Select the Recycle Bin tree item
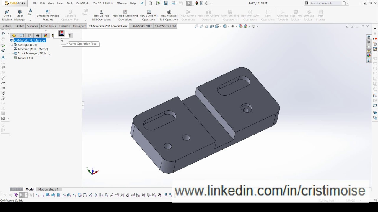This screenshot has width=378, height=212. 25,58
